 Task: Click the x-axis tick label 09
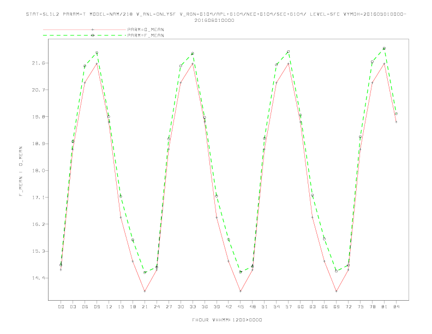97,307
